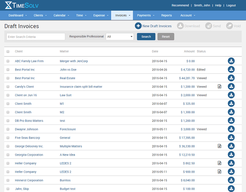Click the Download toolbar icon
This screenshot has height=192, width=246.
(x=180, y=26)
